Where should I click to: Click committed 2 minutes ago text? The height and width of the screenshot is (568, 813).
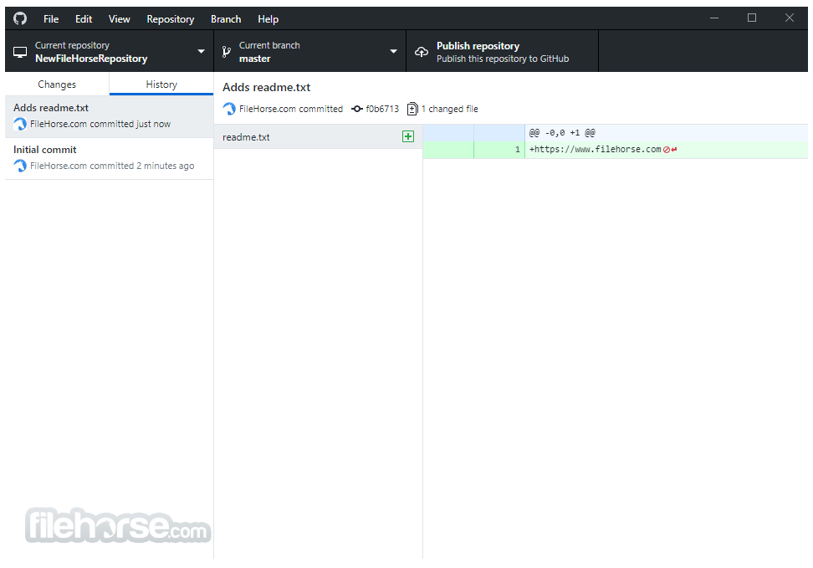coord(142,166)
